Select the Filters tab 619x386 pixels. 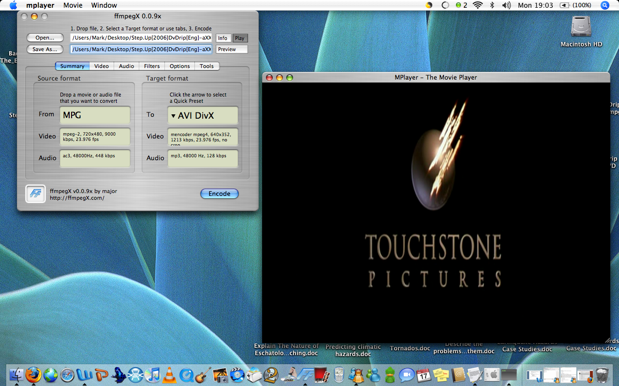coord(152,66)
